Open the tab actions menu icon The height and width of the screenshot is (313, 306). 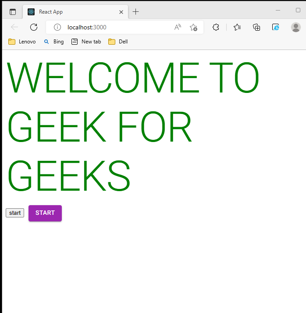click(x=13, y=12)
